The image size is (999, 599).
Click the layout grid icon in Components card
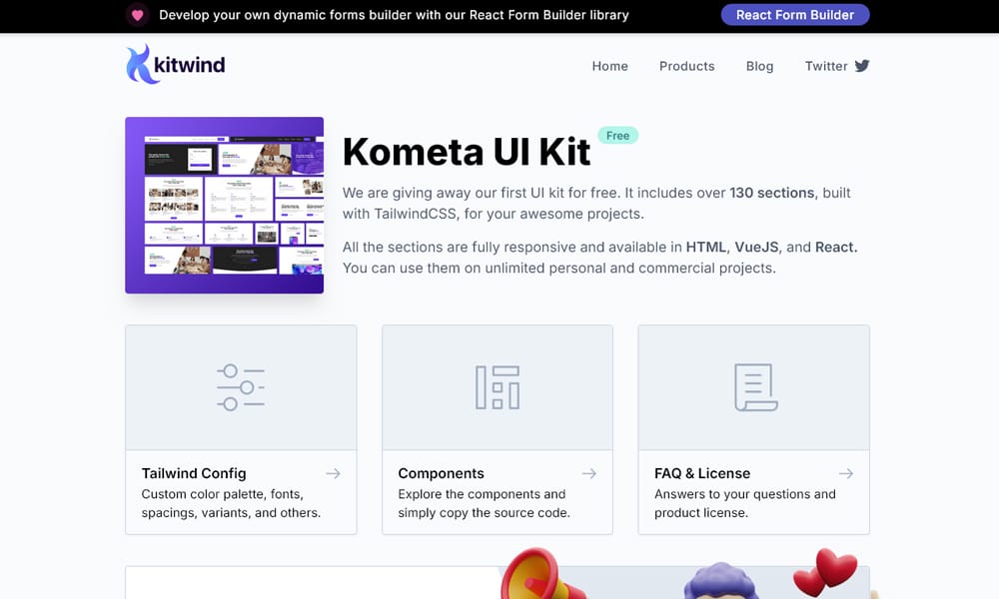pyautogui.click(x=498, y=387)
